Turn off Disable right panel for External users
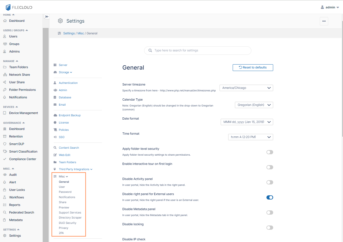 click(270, 198)
